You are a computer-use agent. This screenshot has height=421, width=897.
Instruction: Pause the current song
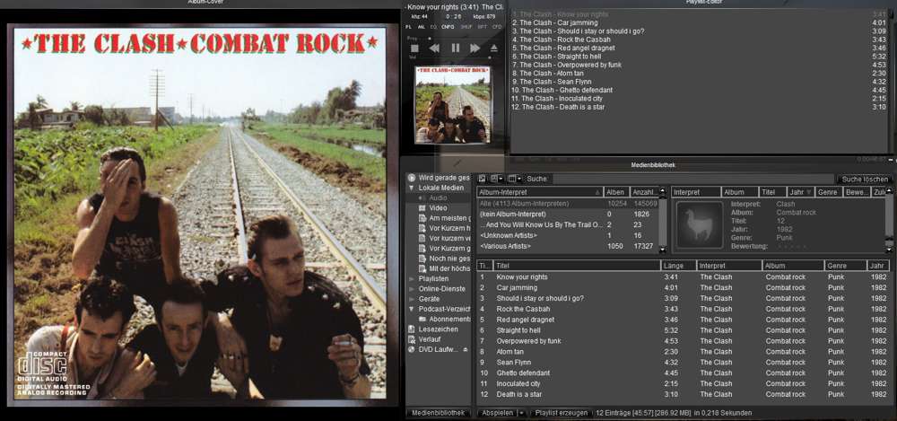pyautogui.click(x=455, y=48)
